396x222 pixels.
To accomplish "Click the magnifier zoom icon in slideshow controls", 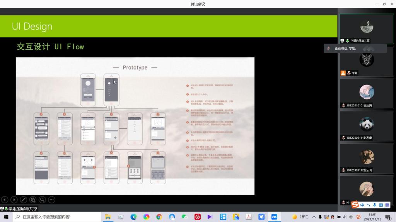I will click(42, 200).
